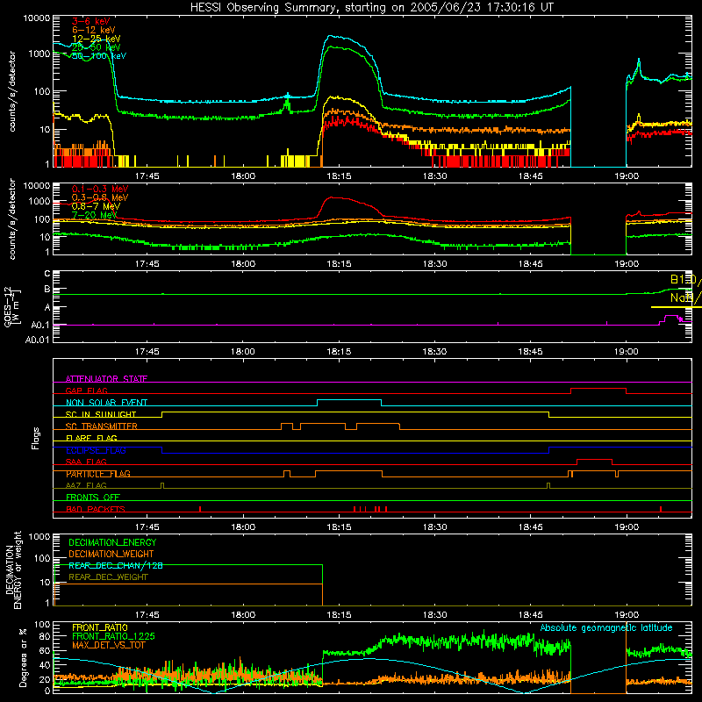Click the 17:45 tick under the GOES panel

pyautogui.click(x=147, y=352)
